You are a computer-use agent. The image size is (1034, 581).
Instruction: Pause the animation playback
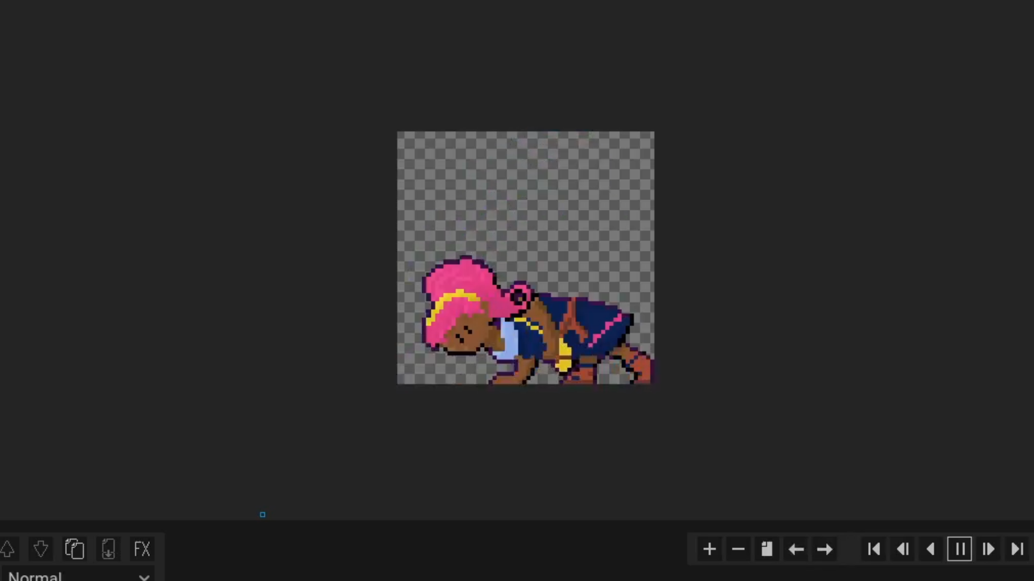coord(960,549)
